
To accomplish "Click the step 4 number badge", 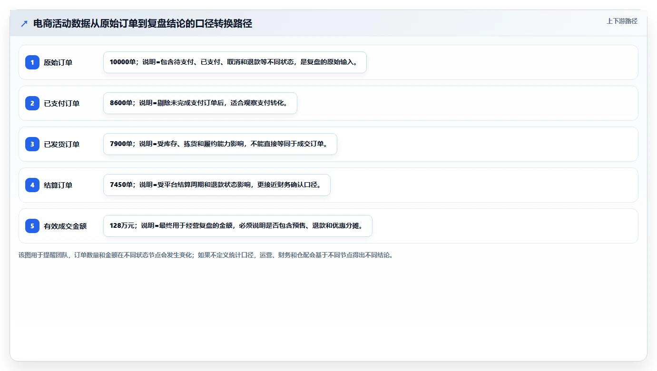I will coord(32,185).
